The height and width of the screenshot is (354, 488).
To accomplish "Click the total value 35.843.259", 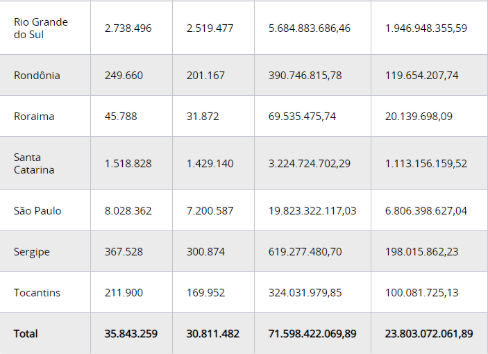I will [131, 334].
